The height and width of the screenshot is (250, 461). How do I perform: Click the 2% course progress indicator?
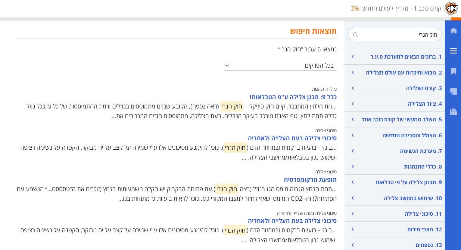pos(355,8)
